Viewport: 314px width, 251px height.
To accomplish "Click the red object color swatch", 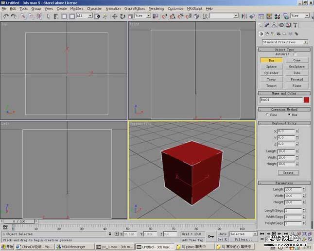I will pyautogui.click(x=306, y=100).
